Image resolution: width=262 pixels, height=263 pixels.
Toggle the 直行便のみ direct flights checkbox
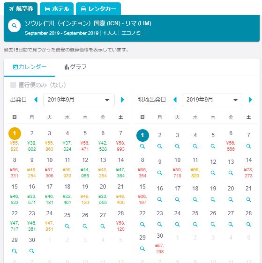coord(13,85)
